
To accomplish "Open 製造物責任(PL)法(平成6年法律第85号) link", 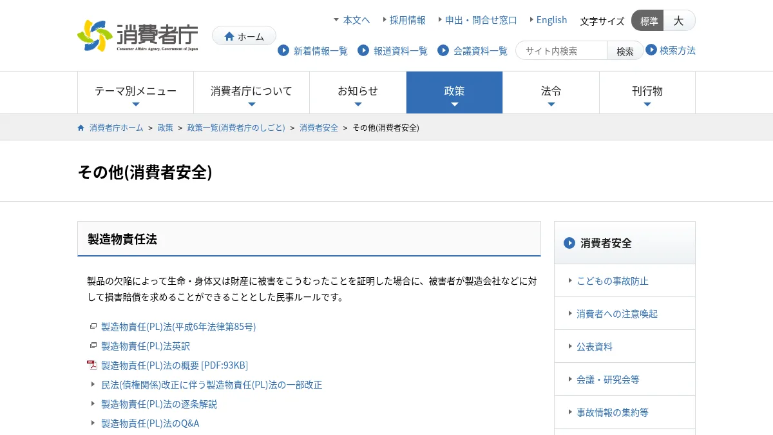I will [x=178, y=327].
